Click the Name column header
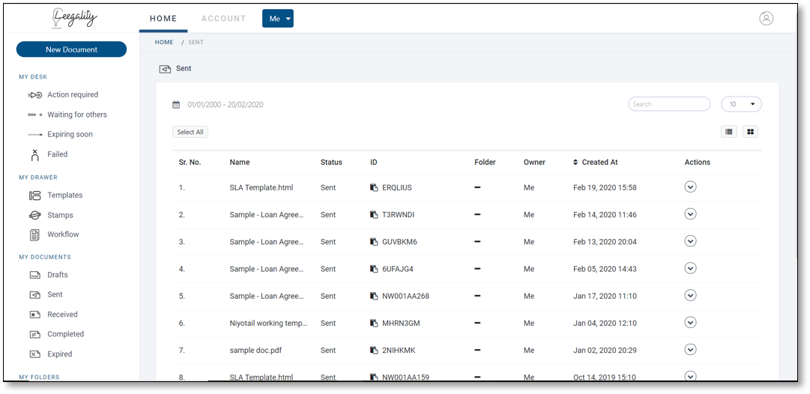The width and height of the screenshot is (810, 394). [x=240, y=162]
